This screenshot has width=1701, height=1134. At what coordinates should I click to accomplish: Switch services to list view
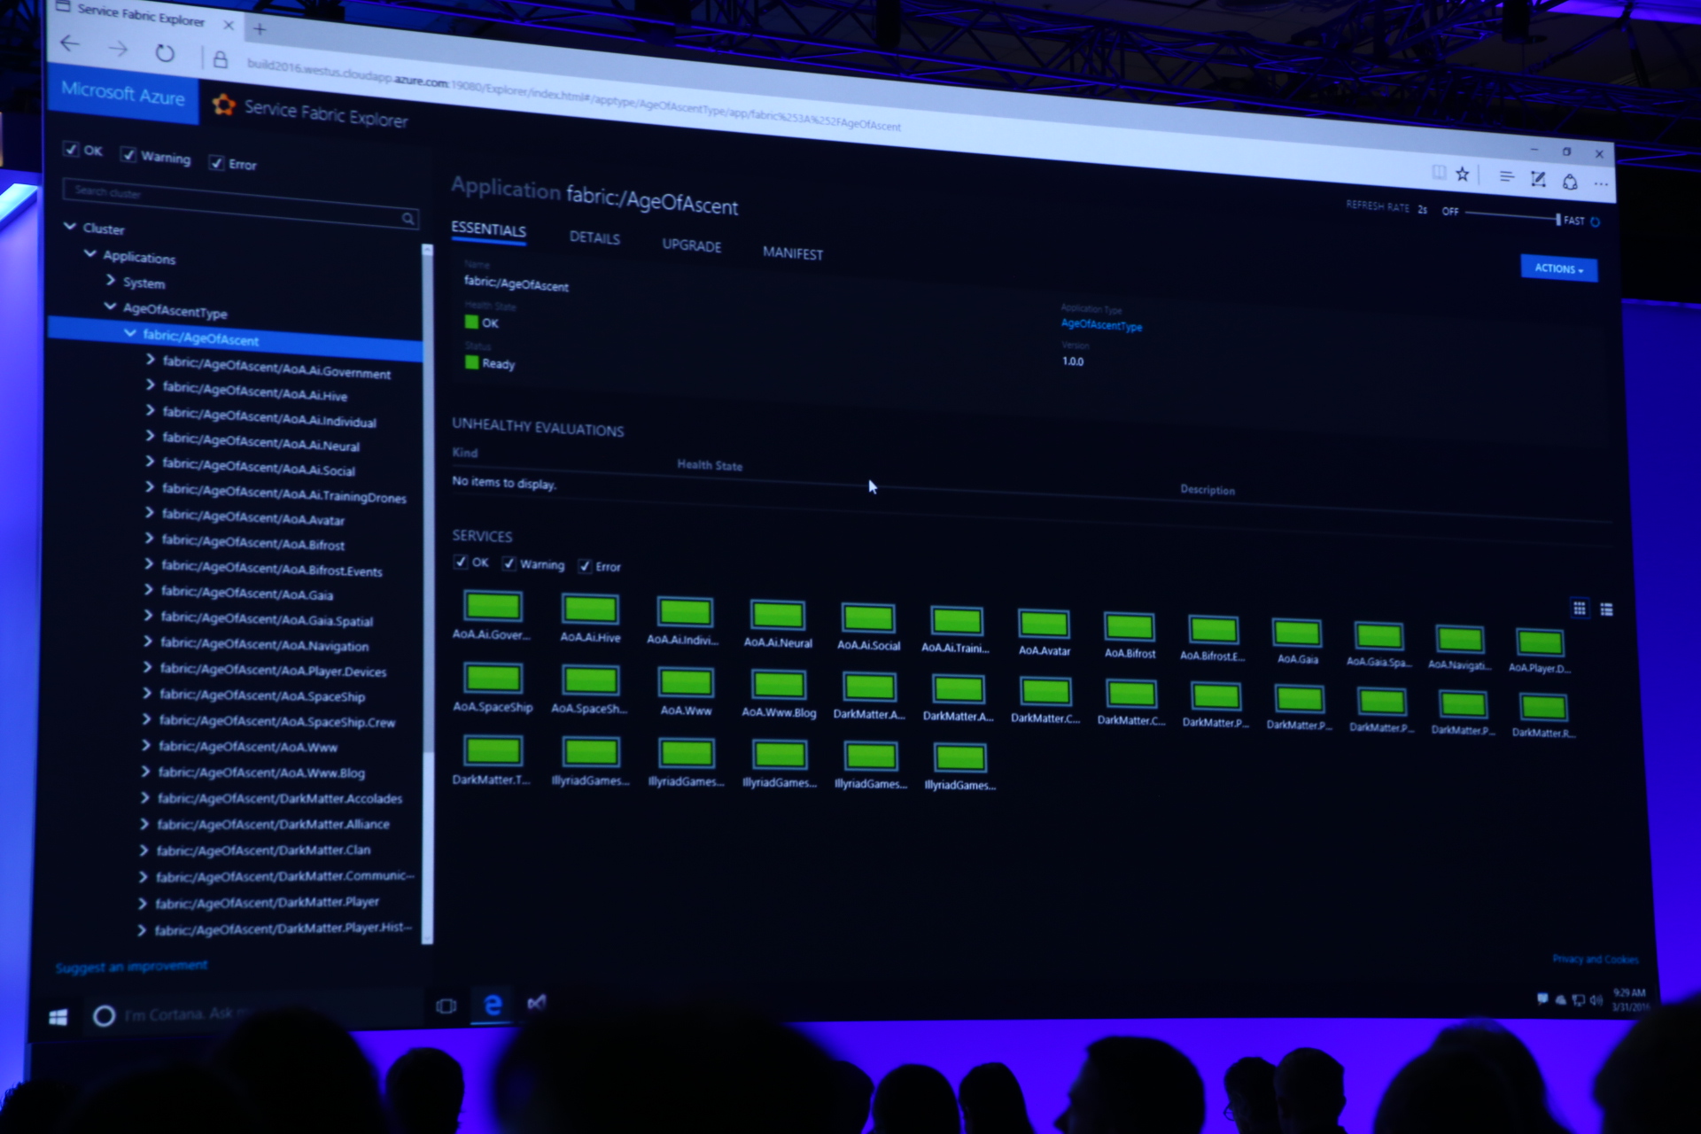pyautogui.click(x=1606, y=610)
